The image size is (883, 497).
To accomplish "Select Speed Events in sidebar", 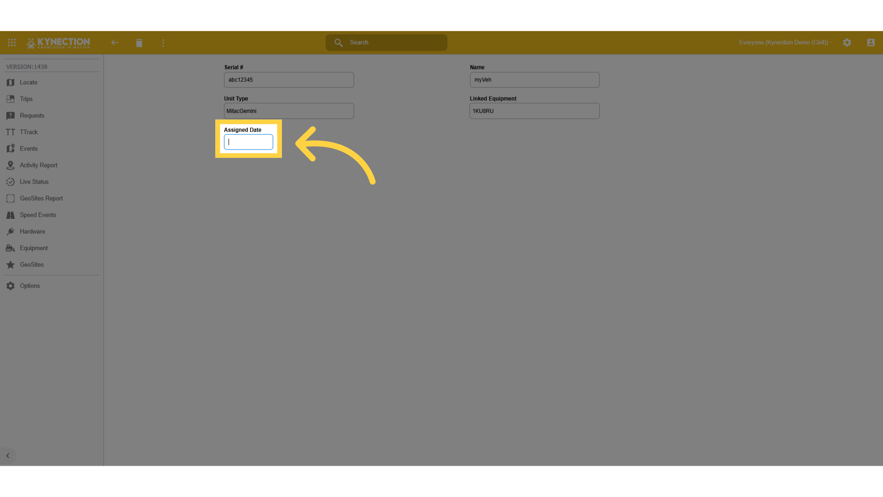I will coord(38,215).
